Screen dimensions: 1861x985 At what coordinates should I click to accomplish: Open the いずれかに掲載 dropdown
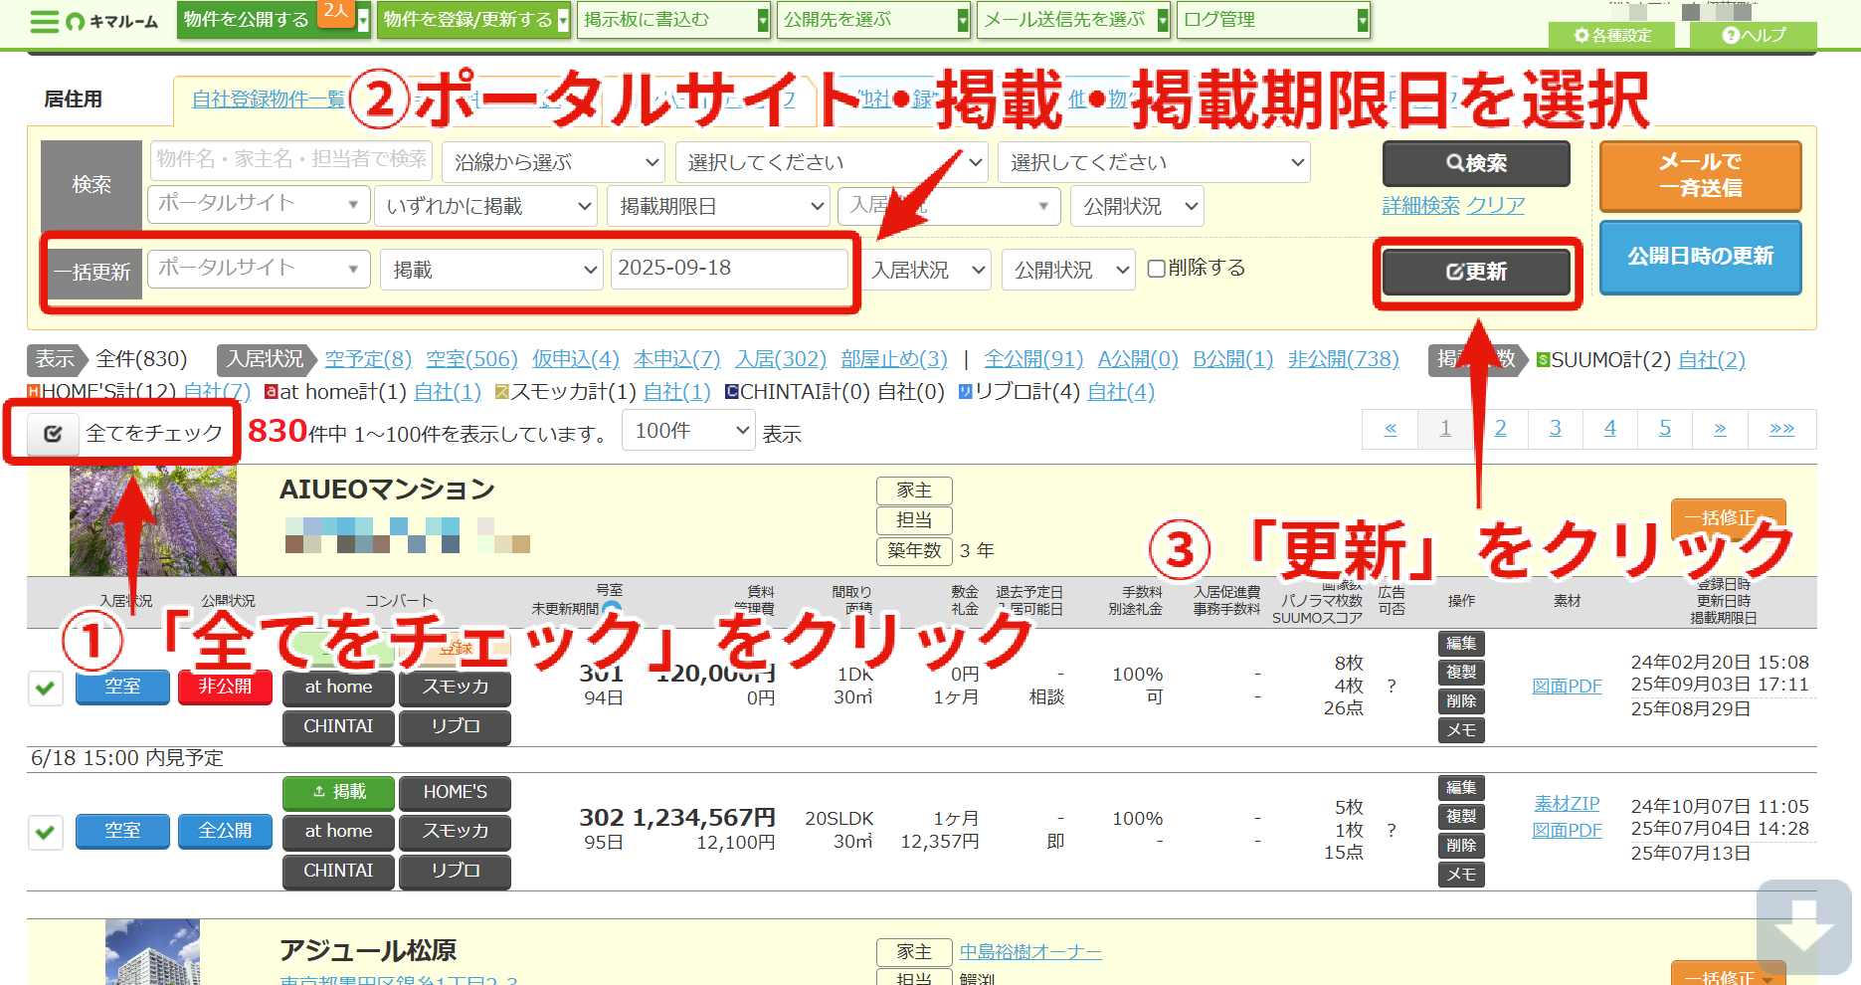pos(486,206)
